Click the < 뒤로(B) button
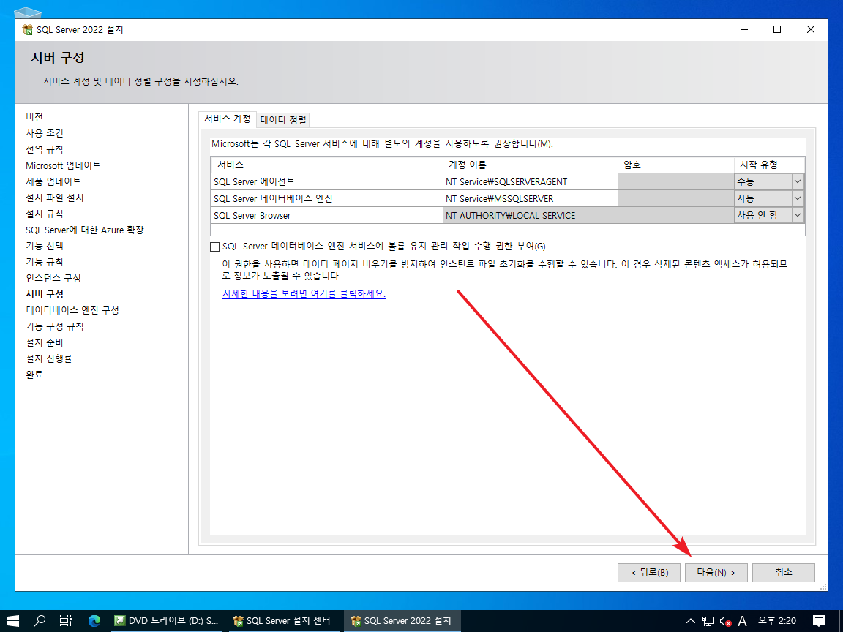The height and width of the screenshot is (632, 843). 649,572
